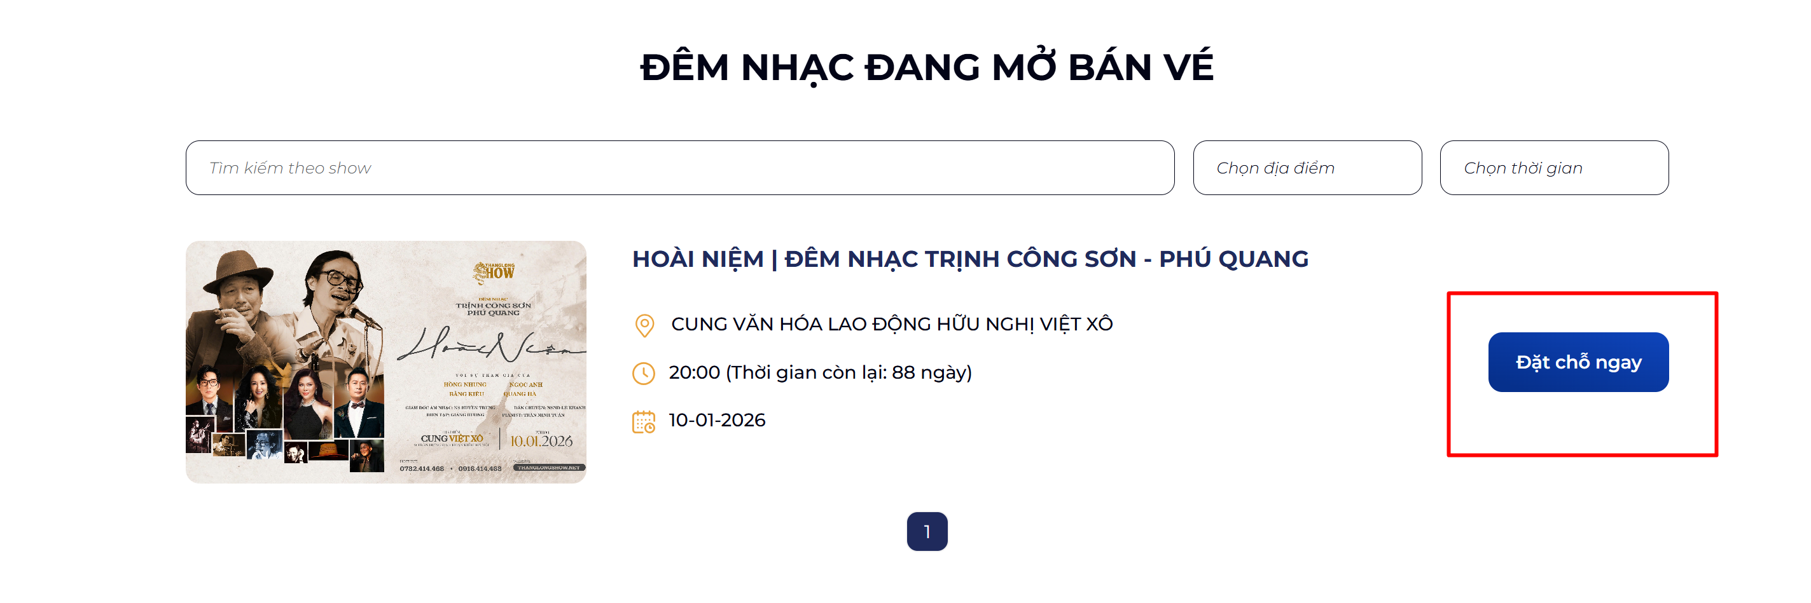Open the "Hoài Niệm" show title link
1811x603 pixels.
click(969, 259)
